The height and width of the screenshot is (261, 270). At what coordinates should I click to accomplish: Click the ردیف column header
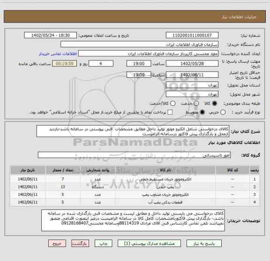[255, 170]
